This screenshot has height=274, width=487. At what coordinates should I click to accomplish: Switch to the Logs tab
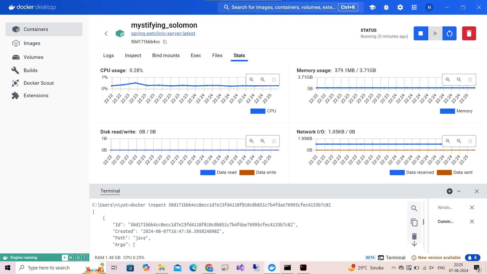tap(108, 56)
